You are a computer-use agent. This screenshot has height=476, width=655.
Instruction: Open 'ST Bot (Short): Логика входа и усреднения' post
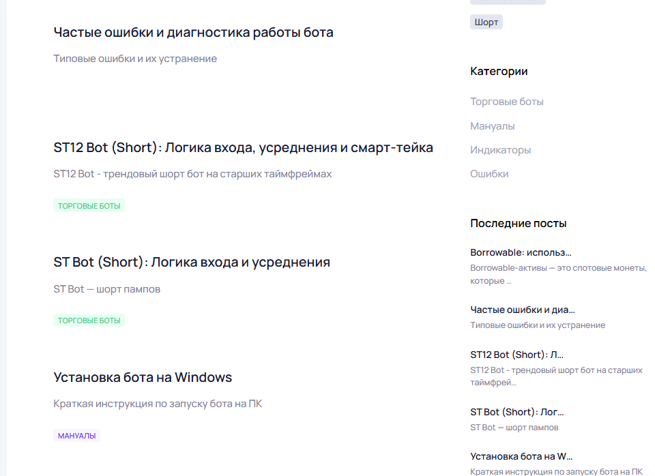[192, 263]
